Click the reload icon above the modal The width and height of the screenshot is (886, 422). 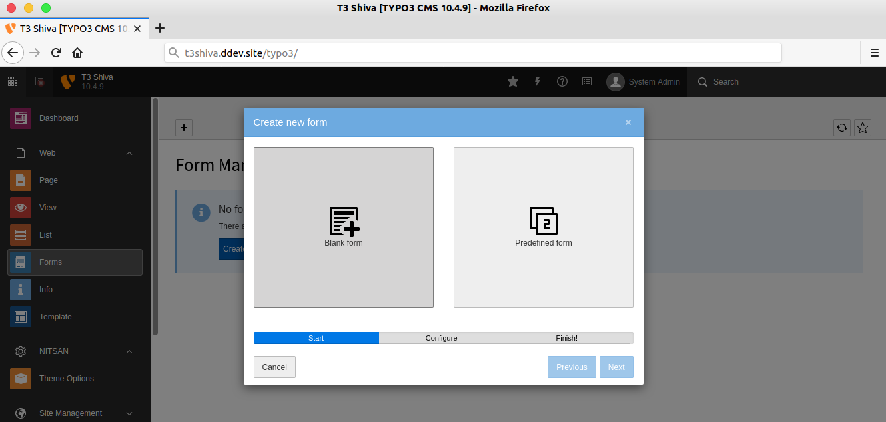[x=841, y=128]
